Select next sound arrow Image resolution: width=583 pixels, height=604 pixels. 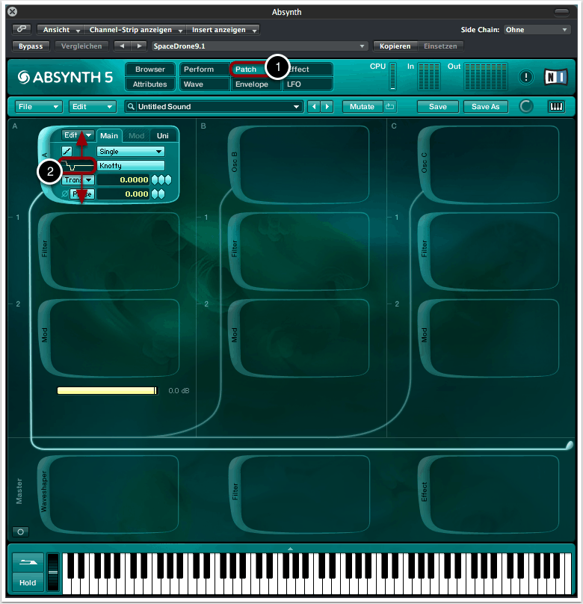pos(327,107)
